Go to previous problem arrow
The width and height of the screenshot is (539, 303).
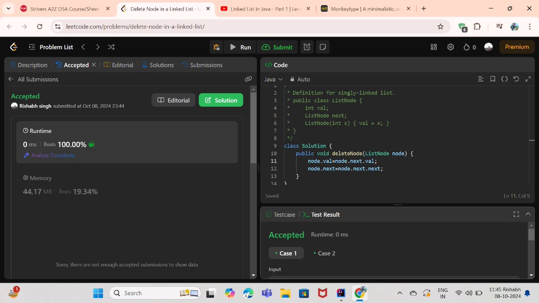83,47
